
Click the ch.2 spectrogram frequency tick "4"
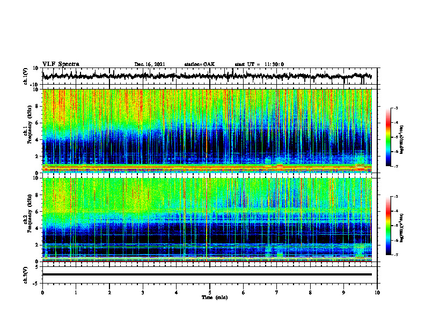click(x=37, y=228)
